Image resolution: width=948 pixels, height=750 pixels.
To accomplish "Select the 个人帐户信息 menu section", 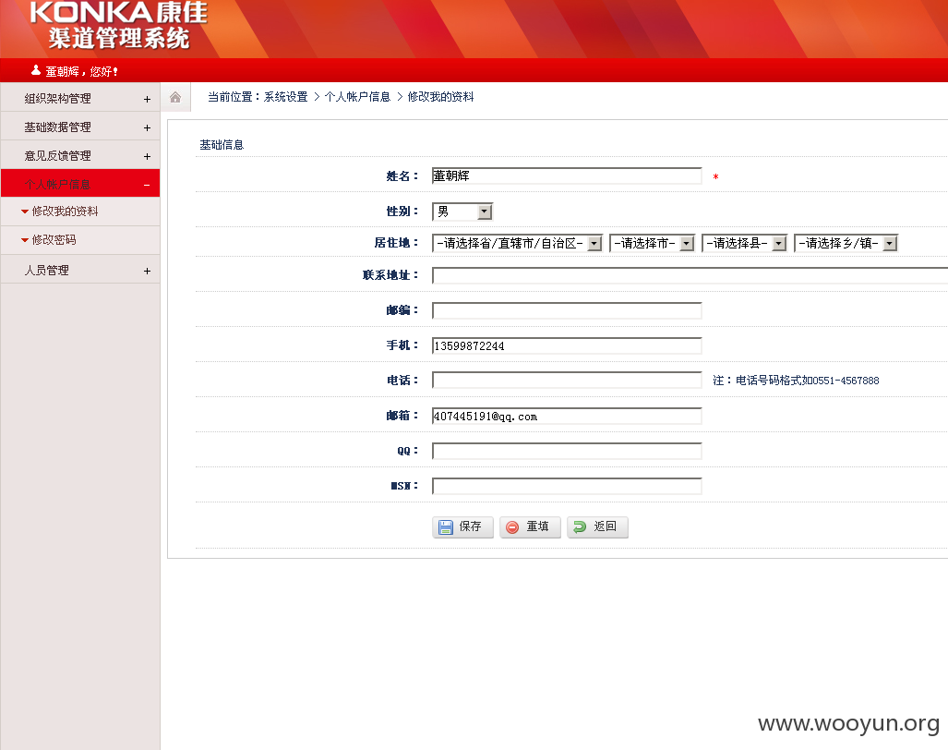I will point(80,184).
